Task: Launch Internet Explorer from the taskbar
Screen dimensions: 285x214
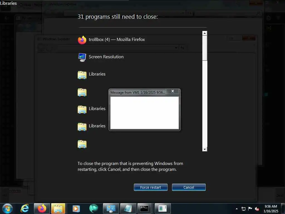Action: coord(25,208)
